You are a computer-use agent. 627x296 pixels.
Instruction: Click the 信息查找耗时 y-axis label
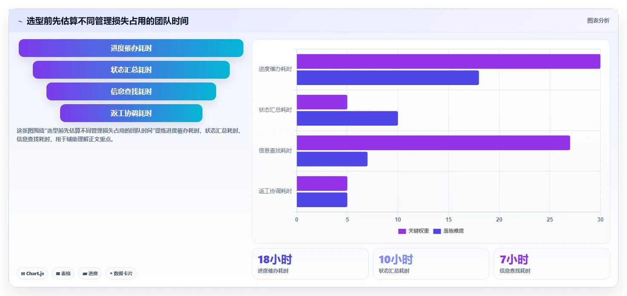(x=275, y=151)
